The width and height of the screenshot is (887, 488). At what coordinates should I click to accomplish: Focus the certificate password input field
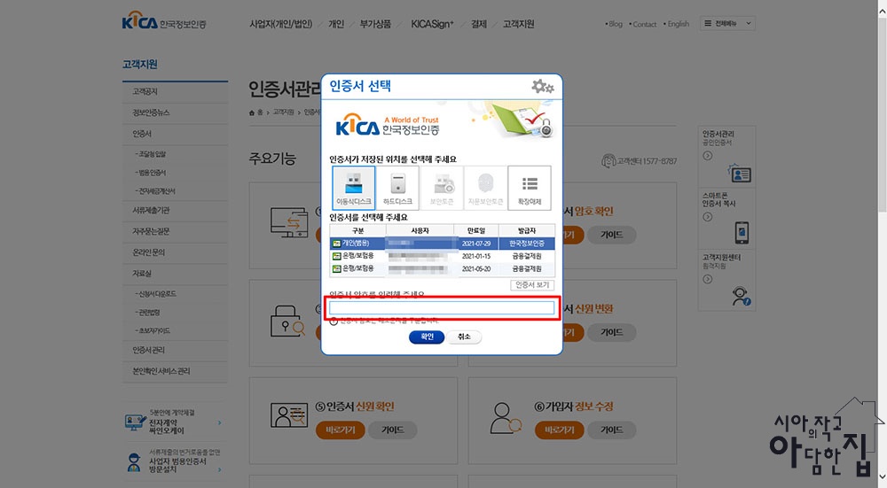pyautogui.click(x=442, y=308)
